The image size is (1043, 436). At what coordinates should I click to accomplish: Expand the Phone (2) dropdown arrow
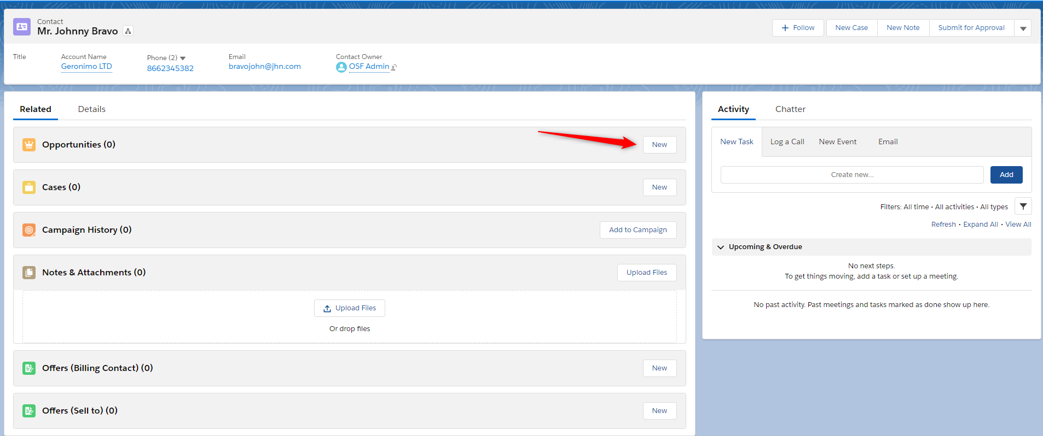(x=183, y=58)
